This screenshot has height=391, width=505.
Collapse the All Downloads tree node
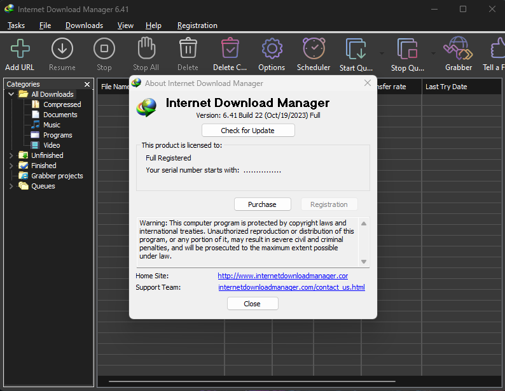(x=11, y=94)
